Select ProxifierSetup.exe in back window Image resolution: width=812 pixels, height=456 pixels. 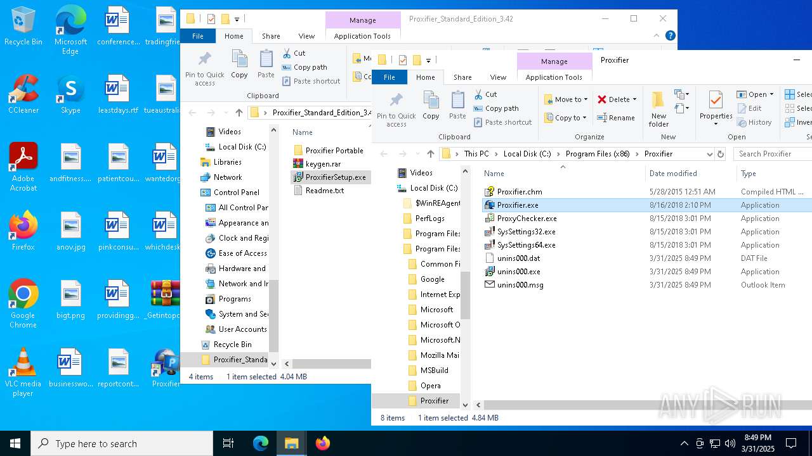[330, 177]
